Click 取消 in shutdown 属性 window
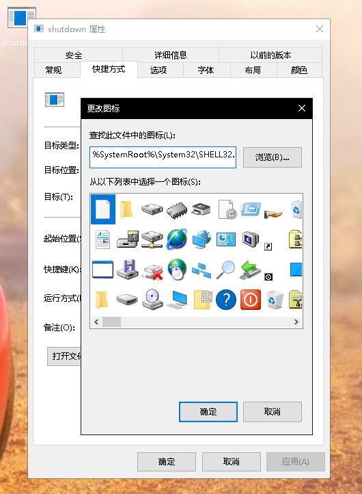This screenshot has height=494, width=362. point(231,462)
